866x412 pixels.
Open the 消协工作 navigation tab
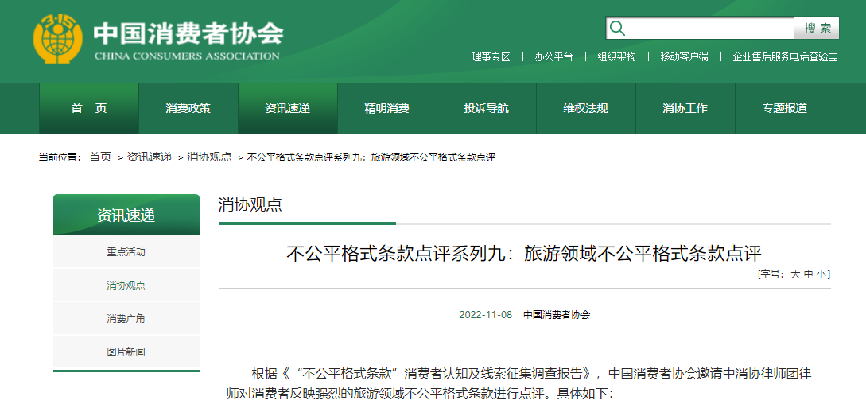pos(685,108)
